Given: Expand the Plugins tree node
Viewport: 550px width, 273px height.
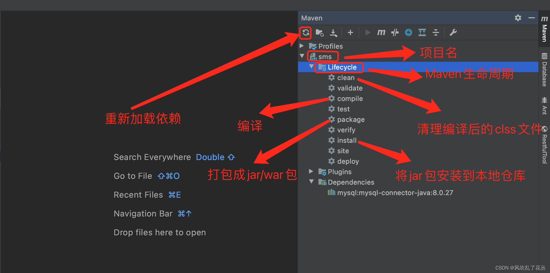Looking at the screenshot, I should point(311,172).
